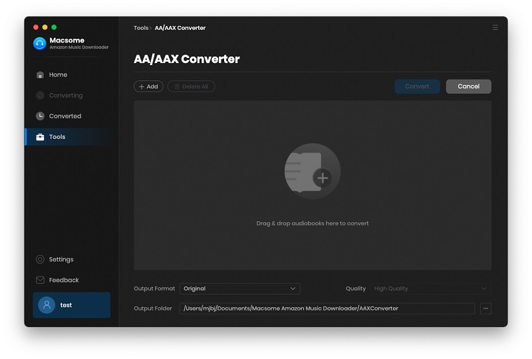Click the add-audiobook drop zone icon
Image resolution: width=532 pixels, height=359 pixels.
[x=312, y=172]
